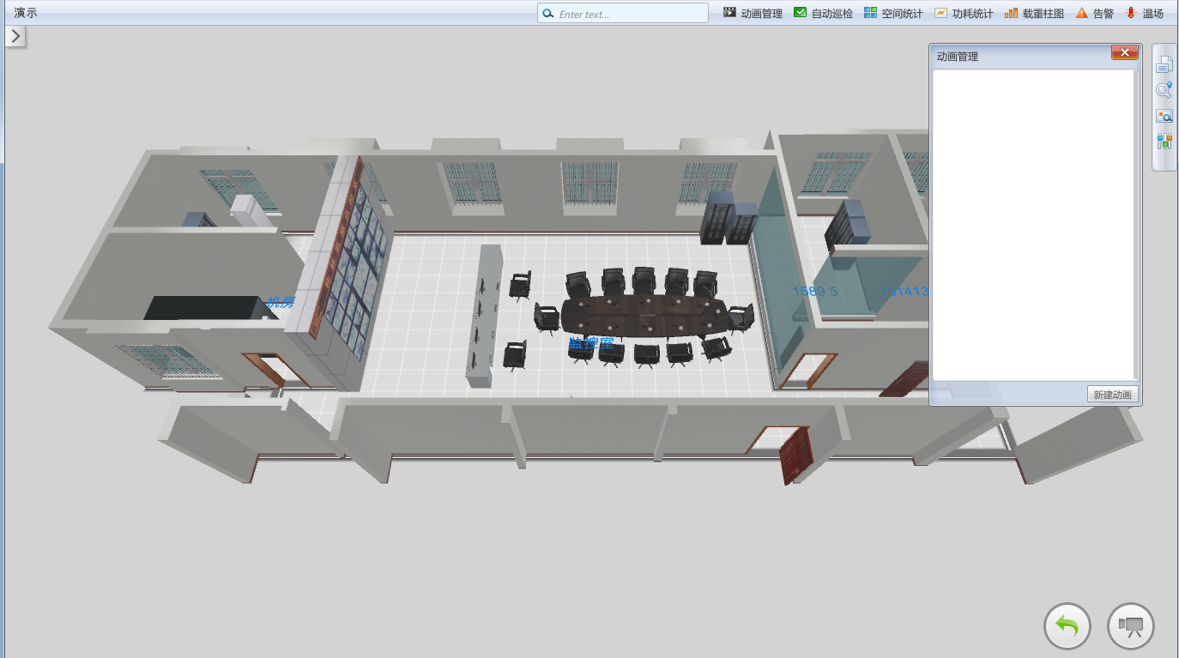Viewport: 1179px width, 658px height.
Task: Click the document icon in right sidebar
Action: [x=1164, y=65]
